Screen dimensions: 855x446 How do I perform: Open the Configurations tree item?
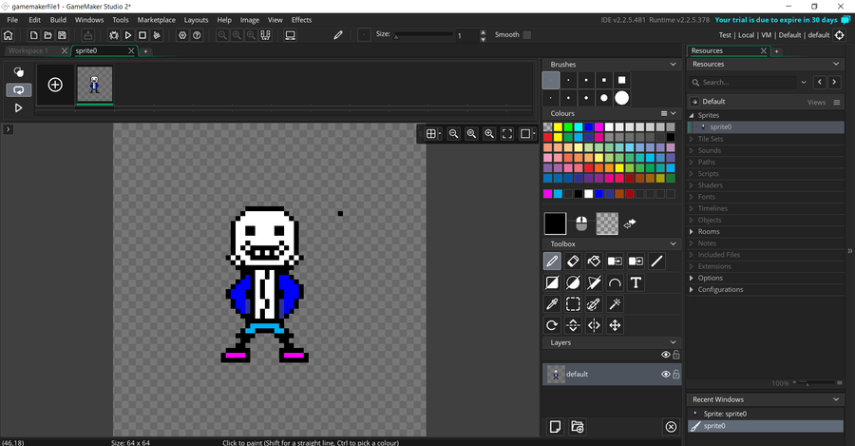point(720,290)
